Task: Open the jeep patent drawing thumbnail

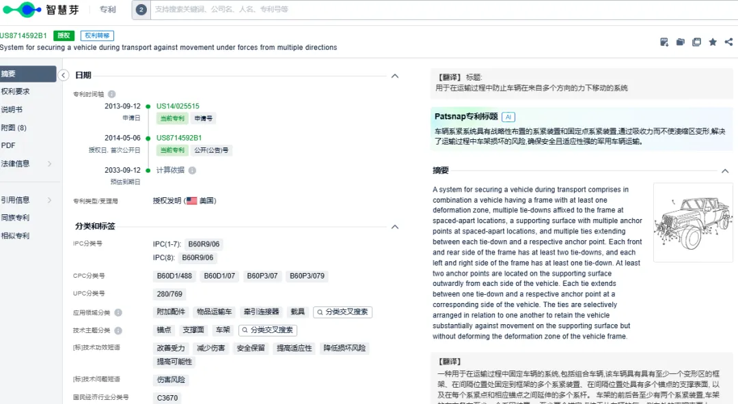Action: pos(693,222)
